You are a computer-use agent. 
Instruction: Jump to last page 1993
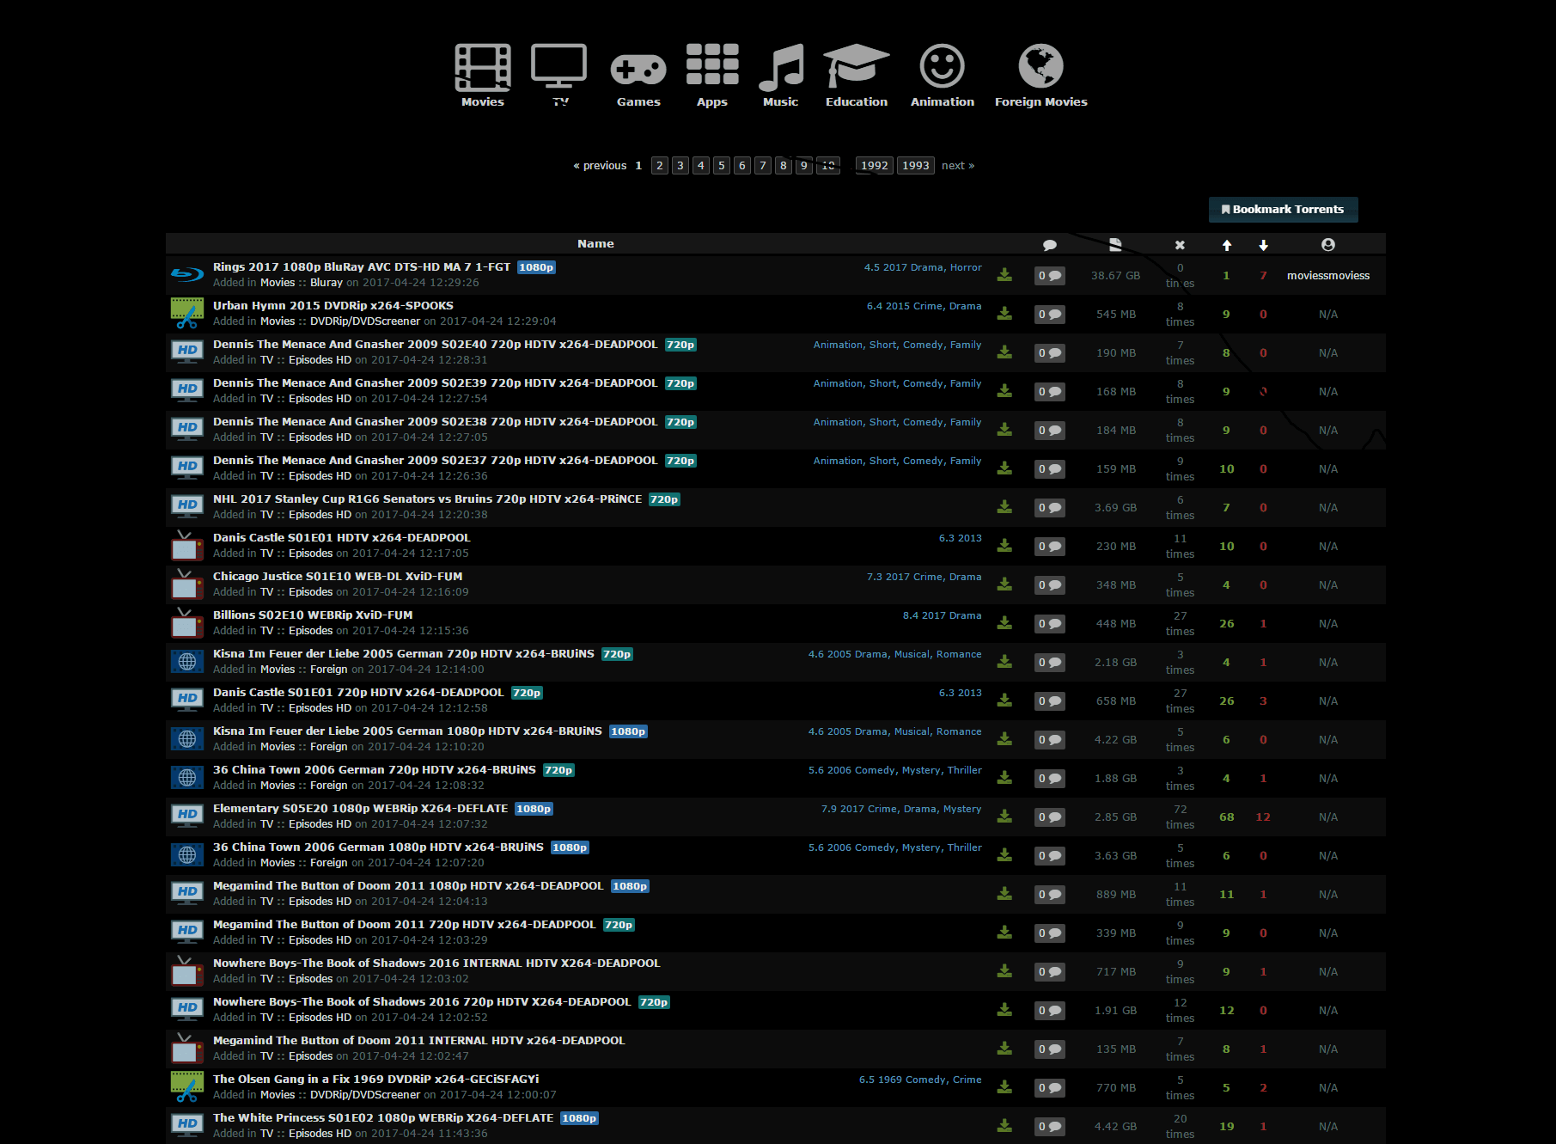point(916,165)
